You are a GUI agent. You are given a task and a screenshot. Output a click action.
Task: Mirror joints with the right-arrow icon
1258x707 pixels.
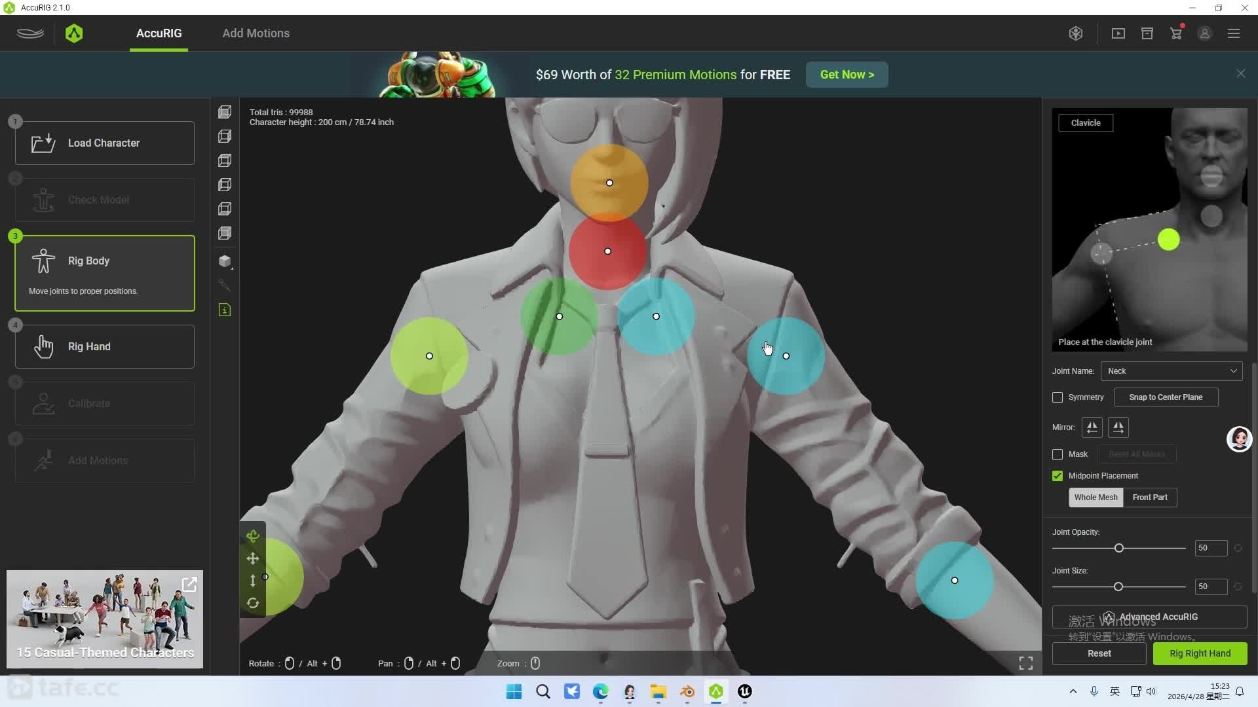(1118, 427)
